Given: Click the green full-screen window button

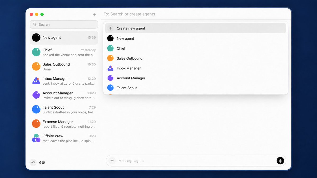Looking at the screenshot, I should (x=42, y=14).
